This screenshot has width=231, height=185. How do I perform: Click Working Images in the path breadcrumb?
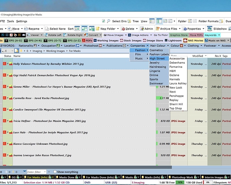55,51
